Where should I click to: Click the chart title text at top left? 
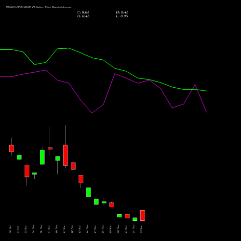tap(39, 7)
